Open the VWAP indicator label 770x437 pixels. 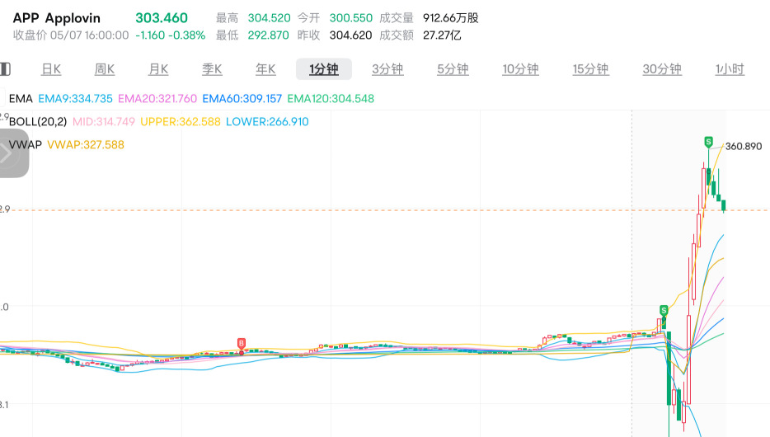pos(26,145)
